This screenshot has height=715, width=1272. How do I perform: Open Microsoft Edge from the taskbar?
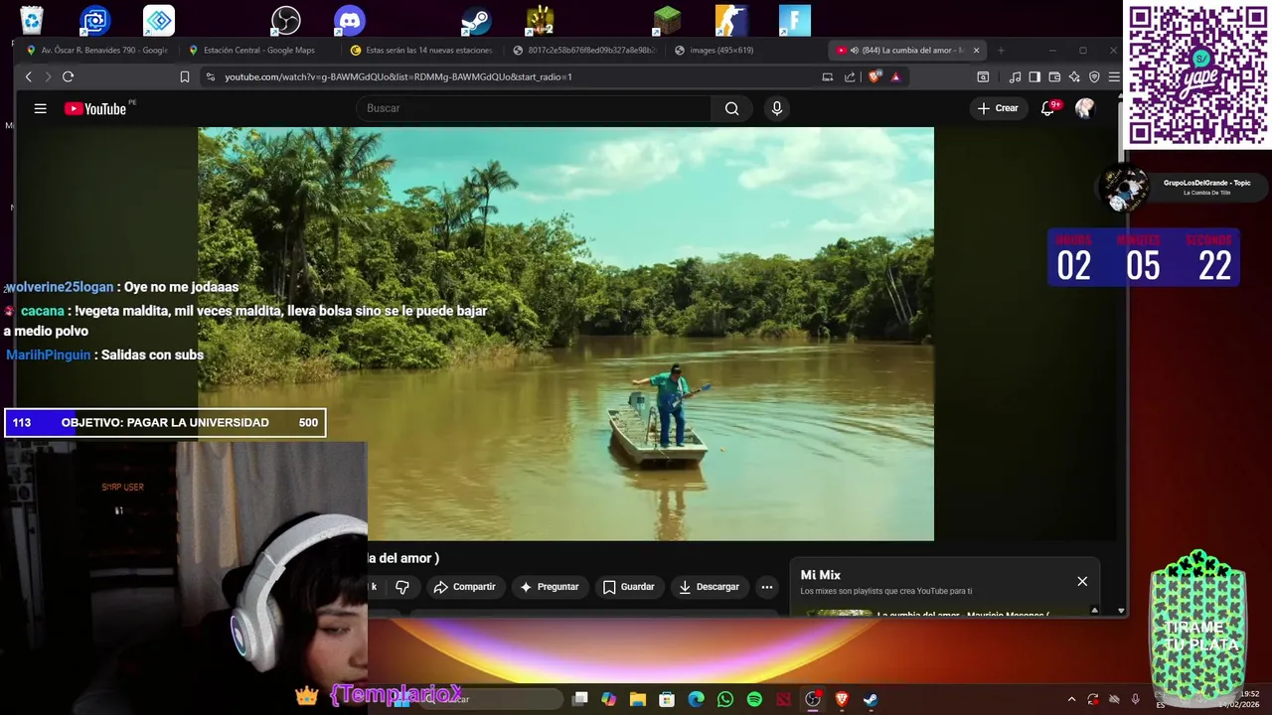tap(697, 699)
